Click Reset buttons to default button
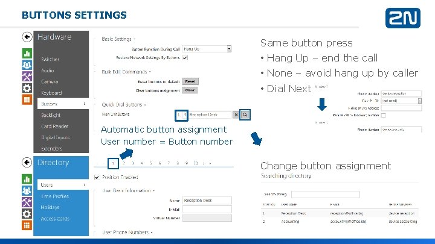This screenshot has height=244, width=435. 190,81
